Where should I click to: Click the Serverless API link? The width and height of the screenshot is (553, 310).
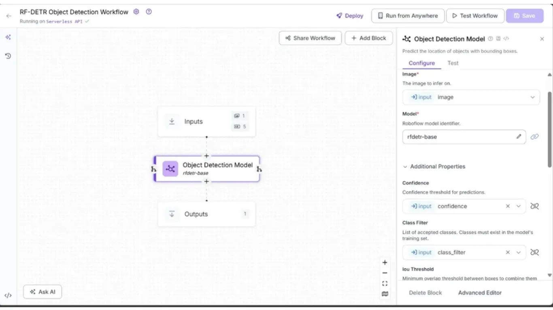pyautogui.click(x=65, y=21)
